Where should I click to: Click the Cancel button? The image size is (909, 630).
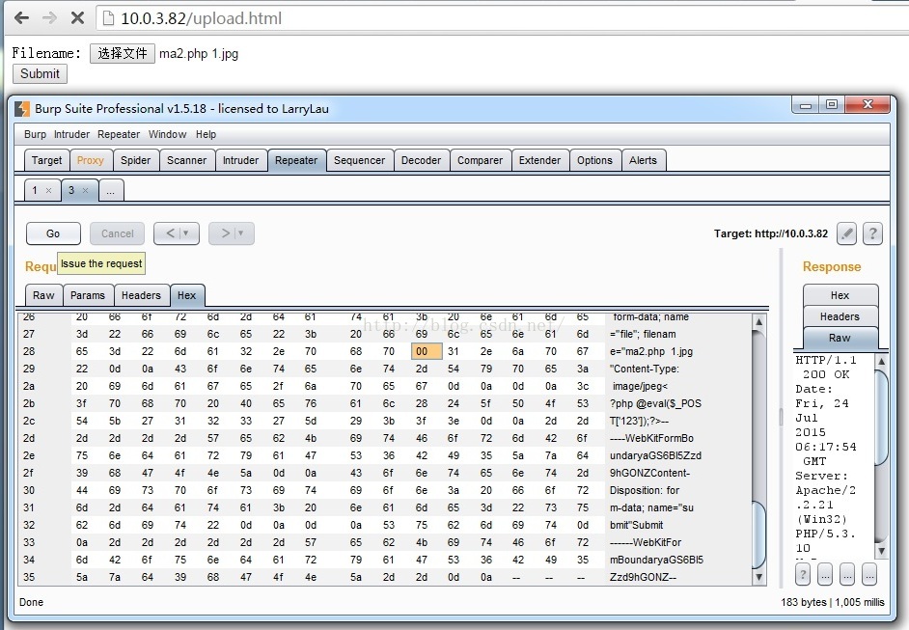pos(117,233)
